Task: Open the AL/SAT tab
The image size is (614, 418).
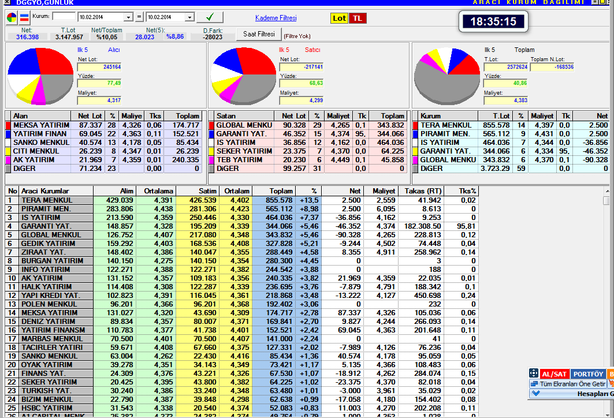Action: pyautogui.click(x=554, y=374)
